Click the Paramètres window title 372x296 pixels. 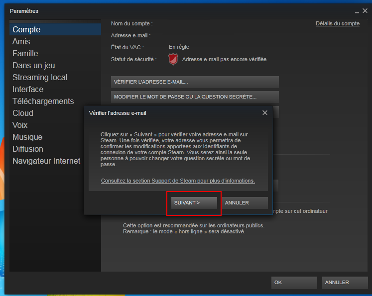pos(24,11)
